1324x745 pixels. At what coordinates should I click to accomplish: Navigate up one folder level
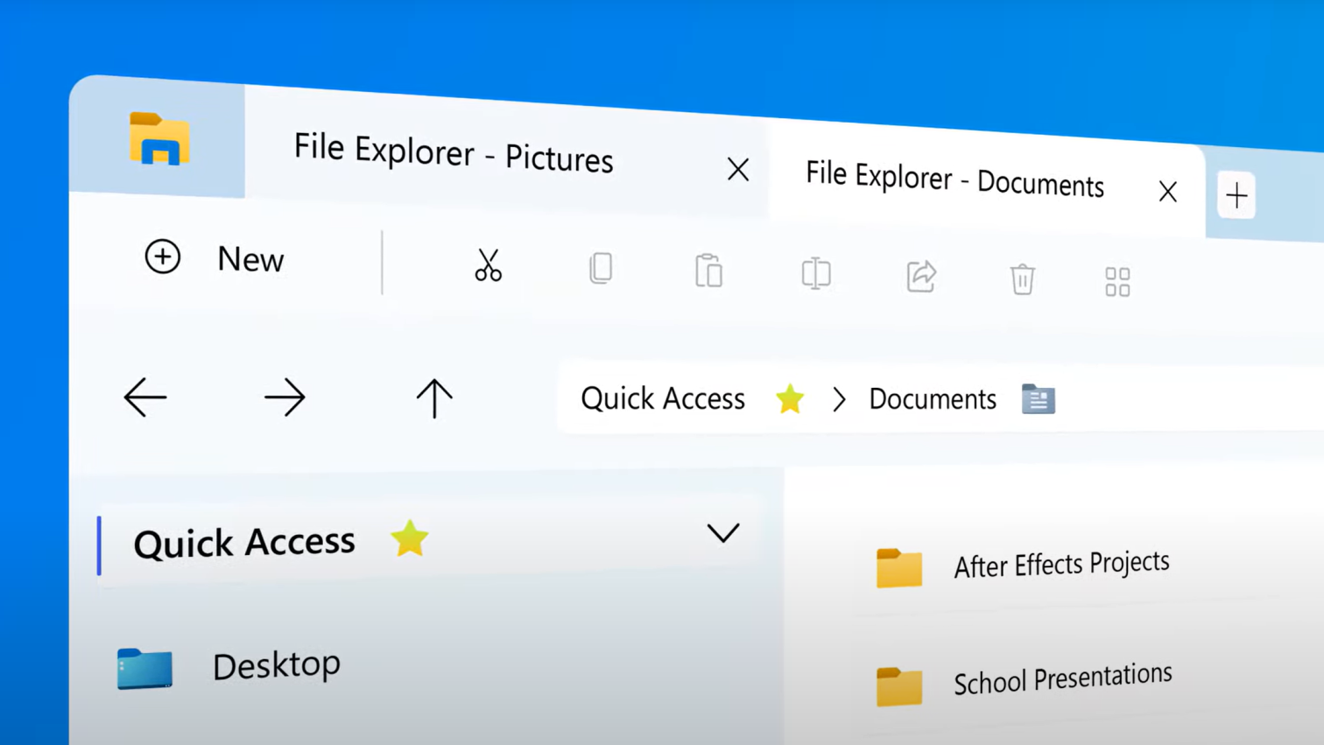point(433,397)
